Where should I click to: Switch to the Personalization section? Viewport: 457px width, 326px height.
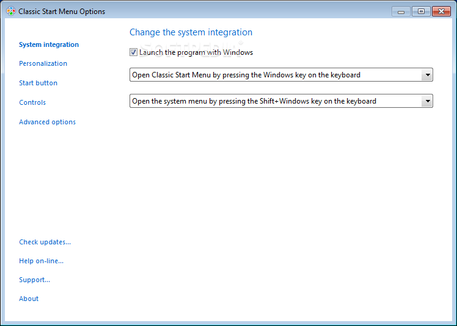tap(43, 63)
